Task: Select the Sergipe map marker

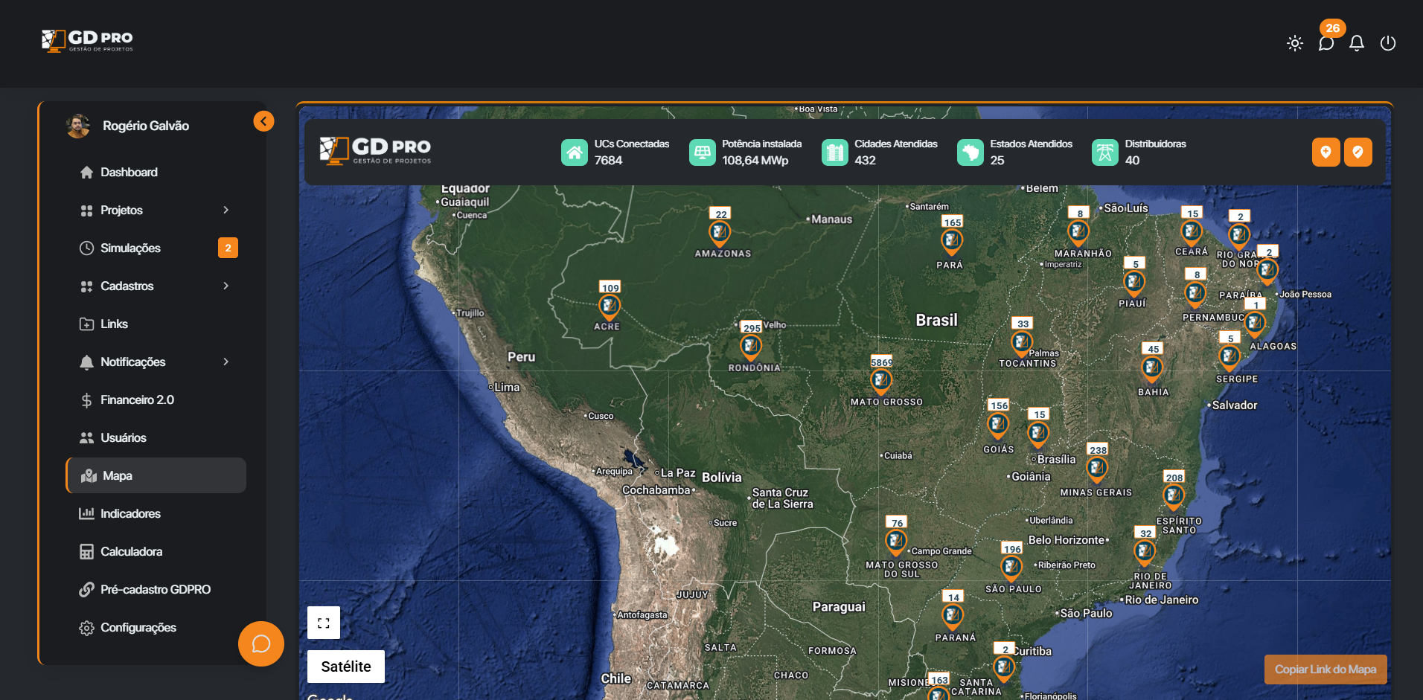Action: pyautogui.click(x=1229, y=357)
